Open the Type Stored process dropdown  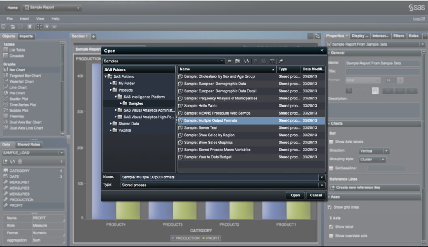click(x=322, y=185)
